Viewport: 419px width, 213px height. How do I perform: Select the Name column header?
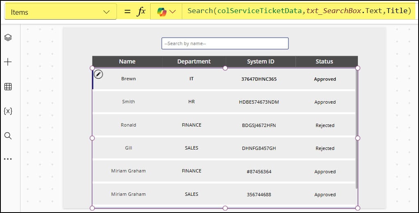point(127,61)
